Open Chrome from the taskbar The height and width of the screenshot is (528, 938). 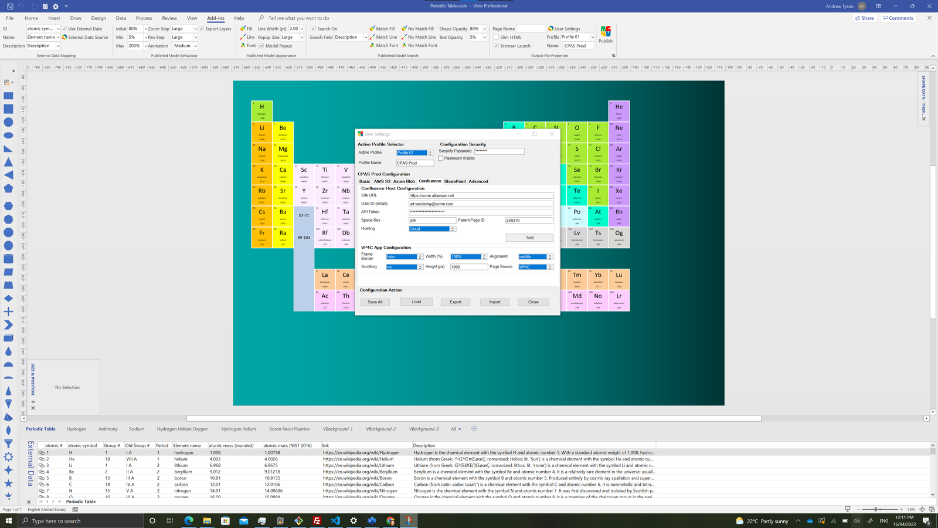tap(390, 520)
